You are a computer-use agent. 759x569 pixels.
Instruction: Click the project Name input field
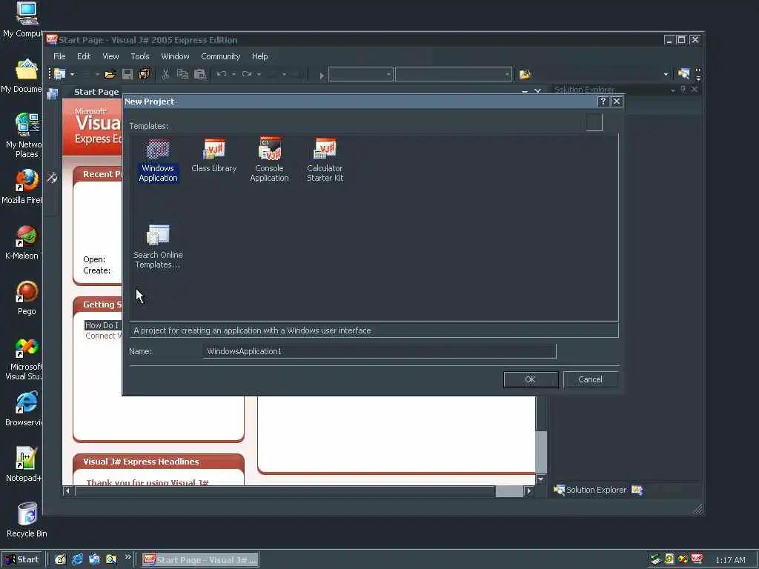click(x=379, y=351)
